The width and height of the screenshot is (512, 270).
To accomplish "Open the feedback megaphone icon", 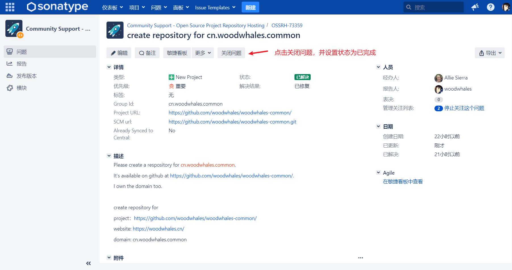I will (475, 7).
